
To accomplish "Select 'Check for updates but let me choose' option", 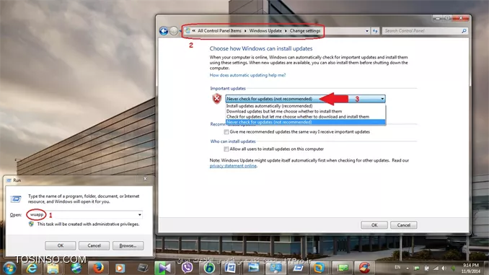I will (306, 117).
